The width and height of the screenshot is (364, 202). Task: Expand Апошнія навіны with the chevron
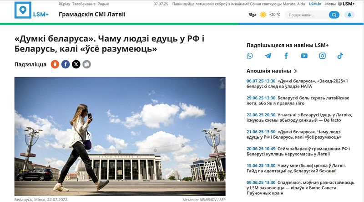click(x=296, y=71)
